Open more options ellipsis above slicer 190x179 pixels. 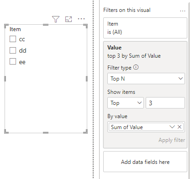[81, 19]
